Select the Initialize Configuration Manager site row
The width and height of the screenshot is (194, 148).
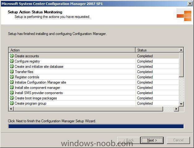click(94, 82)
